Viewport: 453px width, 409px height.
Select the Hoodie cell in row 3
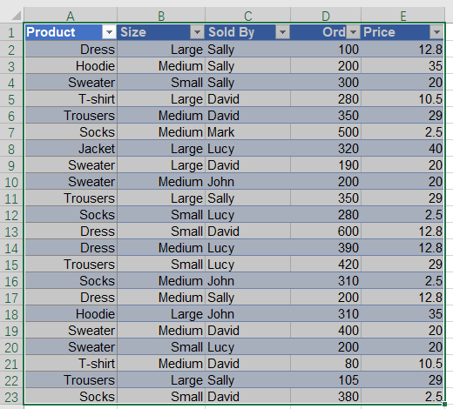(x=71, y=66)
